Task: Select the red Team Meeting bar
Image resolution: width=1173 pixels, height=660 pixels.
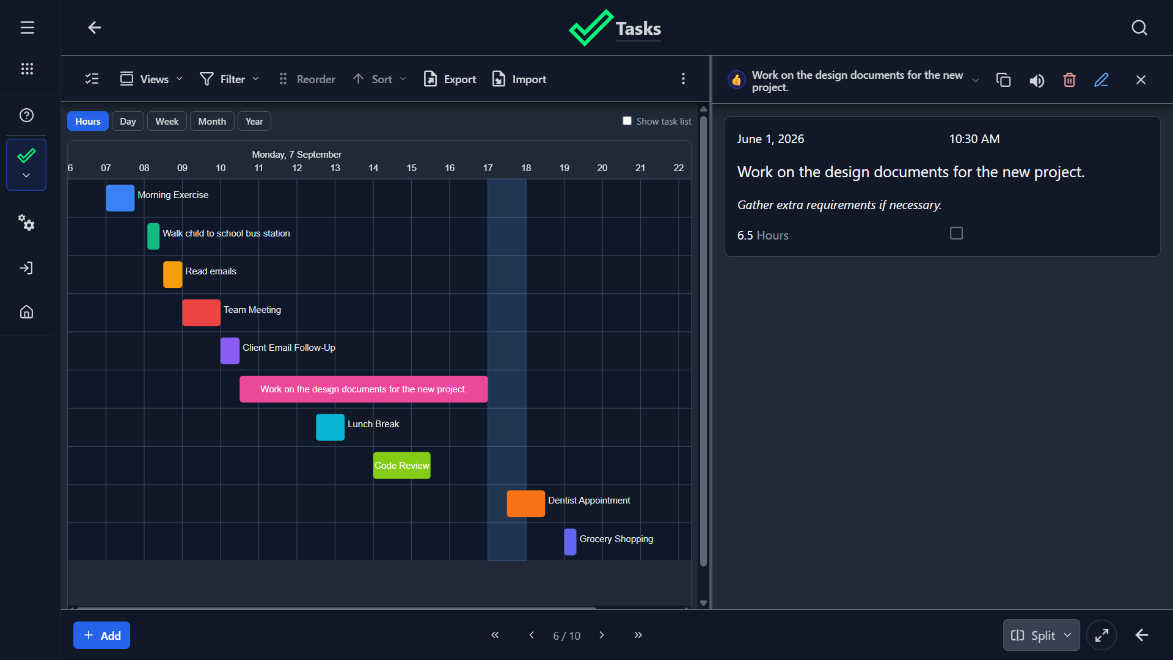Action: 201,313
